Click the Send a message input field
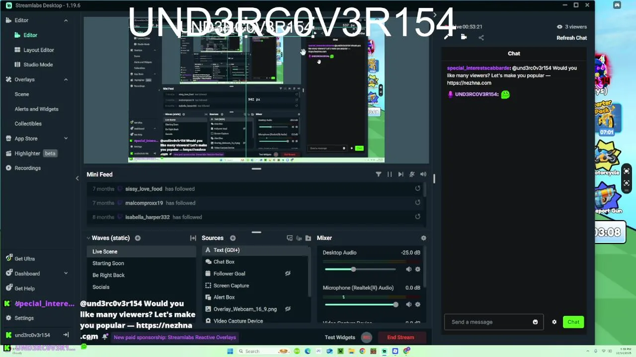The image size is (636, 357). (x=494, y=322)
